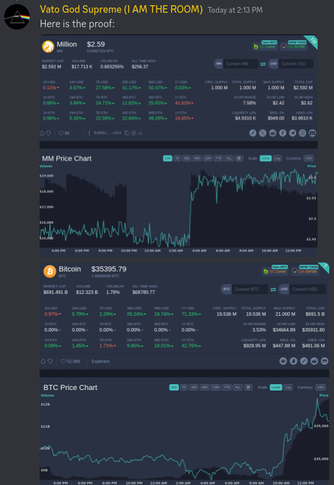Open Million's Facebook icon
334x485 pixels.
tap(282, 133)
